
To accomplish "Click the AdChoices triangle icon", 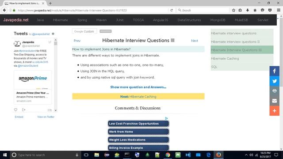I will pyautogui.click(x=166, y=118).
